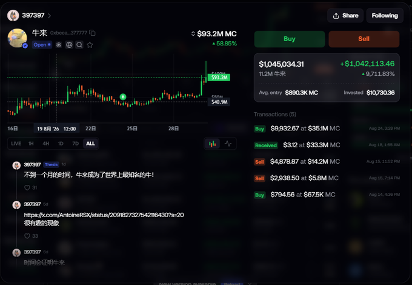Screen dimensions: 412x285
Task: Copy the 0xbeea...377777 contract address
Action: (92, 33)
